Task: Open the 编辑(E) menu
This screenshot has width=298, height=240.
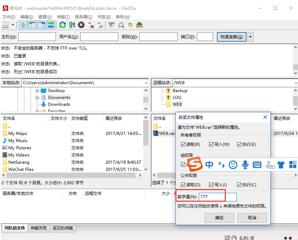Action: point(27,17)
